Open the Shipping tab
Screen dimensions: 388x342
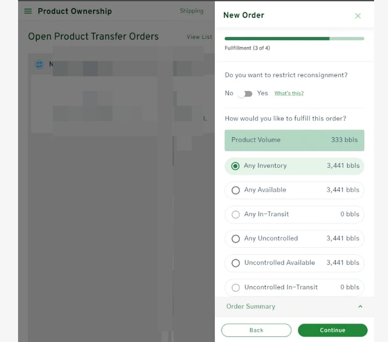tap(191, 11)
